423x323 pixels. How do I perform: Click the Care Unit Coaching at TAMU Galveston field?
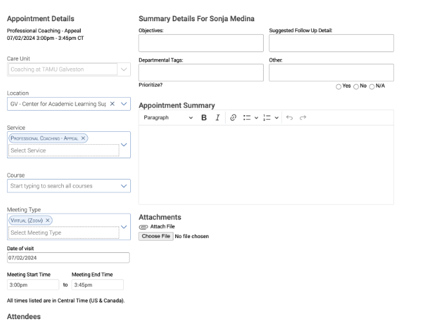tap(63, 69)
